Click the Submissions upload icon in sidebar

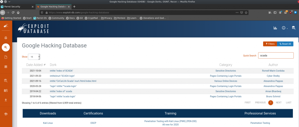(x=6, y=100)
